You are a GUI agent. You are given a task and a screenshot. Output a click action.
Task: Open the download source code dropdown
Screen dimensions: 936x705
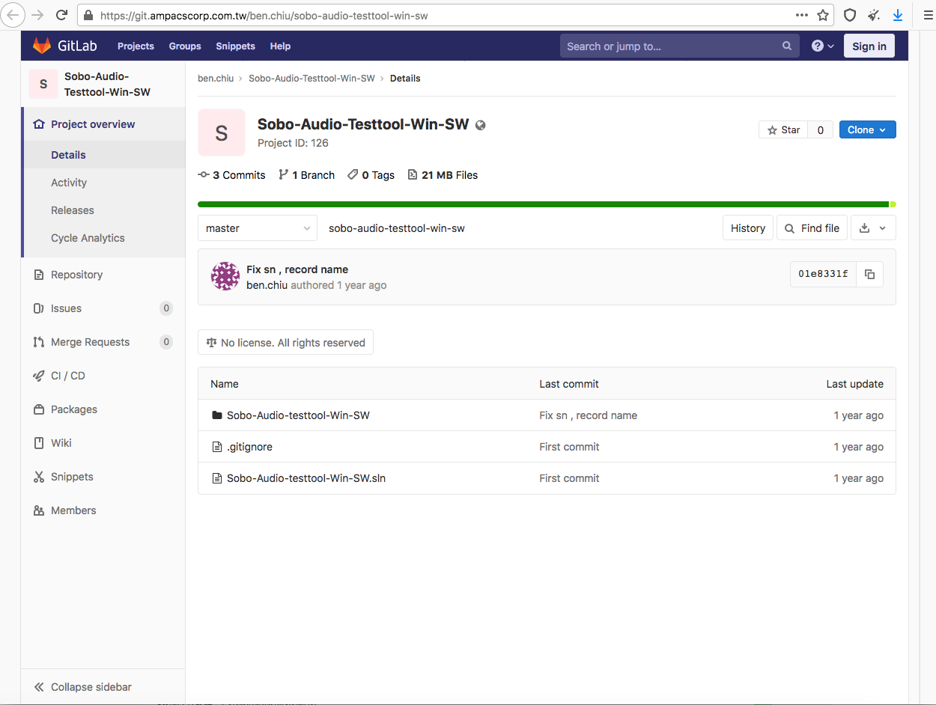point(873,228)
